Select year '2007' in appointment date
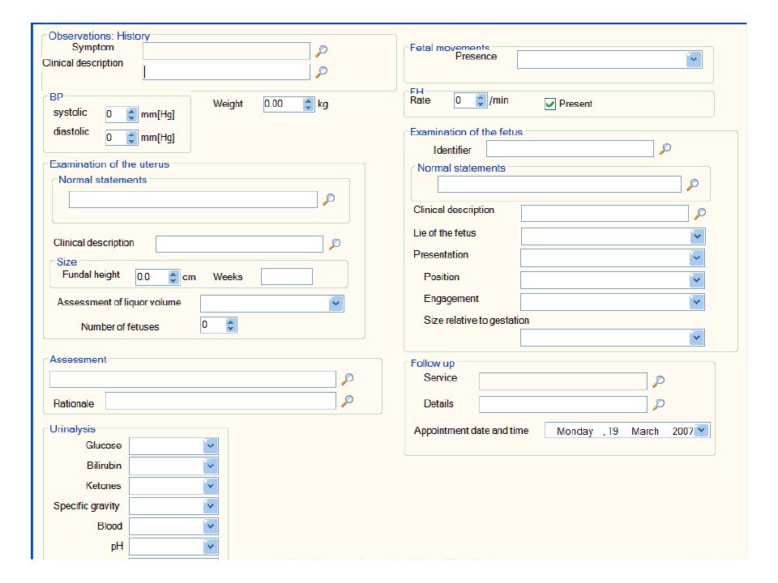 (682, 432)
